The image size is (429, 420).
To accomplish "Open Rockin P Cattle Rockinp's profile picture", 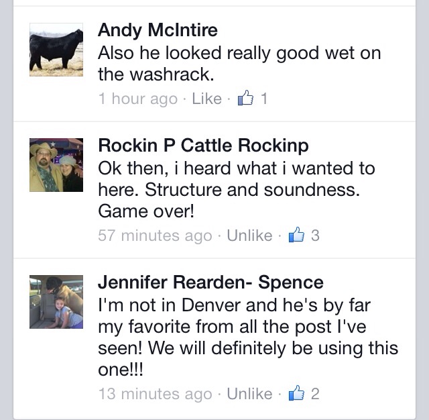I will coord(56,165).
